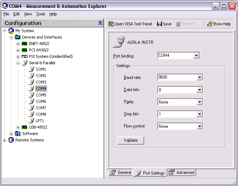238x186 pixels.
Task: Expand the PCI-8430/2 node
Action: [18, 50]
